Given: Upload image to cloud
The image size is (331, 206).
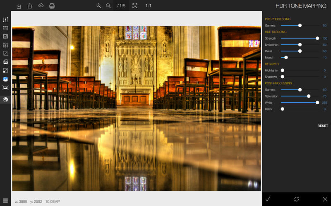Looking at the screenshot, I should click(x=41, y=6).
